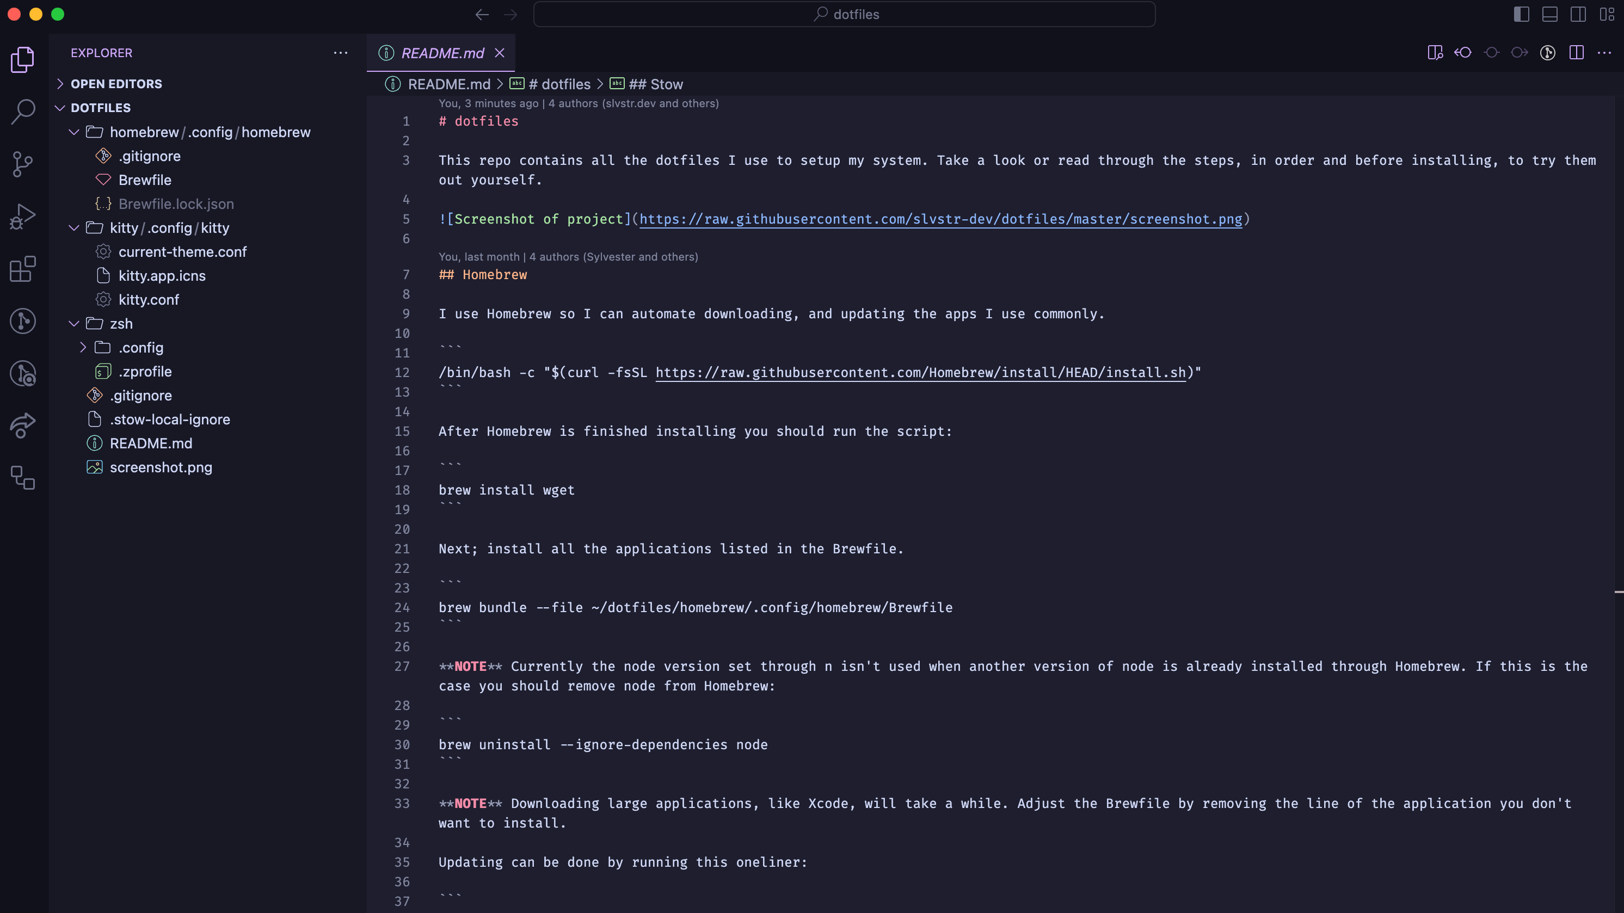Select the README.md editor tab

pos(441,53)
